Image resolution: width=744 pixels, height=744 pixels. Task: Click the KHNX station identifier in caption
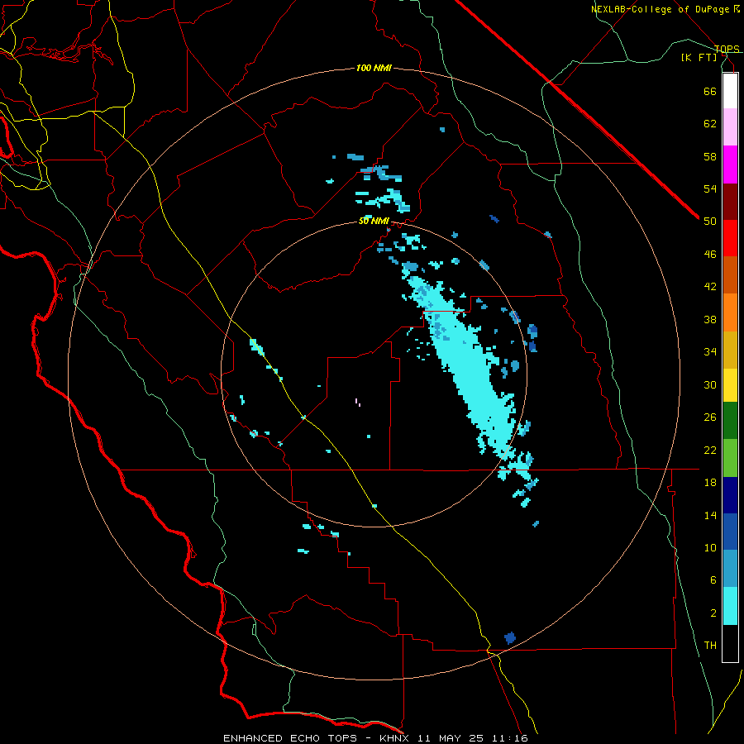396,738
